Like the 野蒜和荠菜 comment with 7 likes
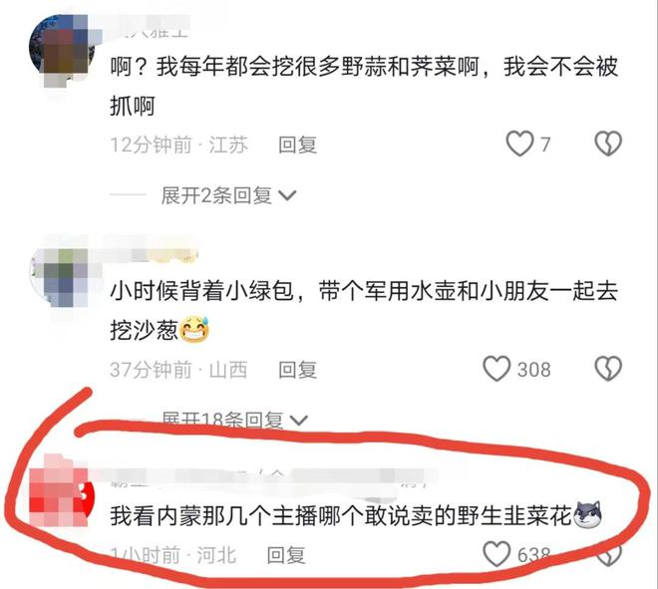658x589 pixels. pos(519,144)
